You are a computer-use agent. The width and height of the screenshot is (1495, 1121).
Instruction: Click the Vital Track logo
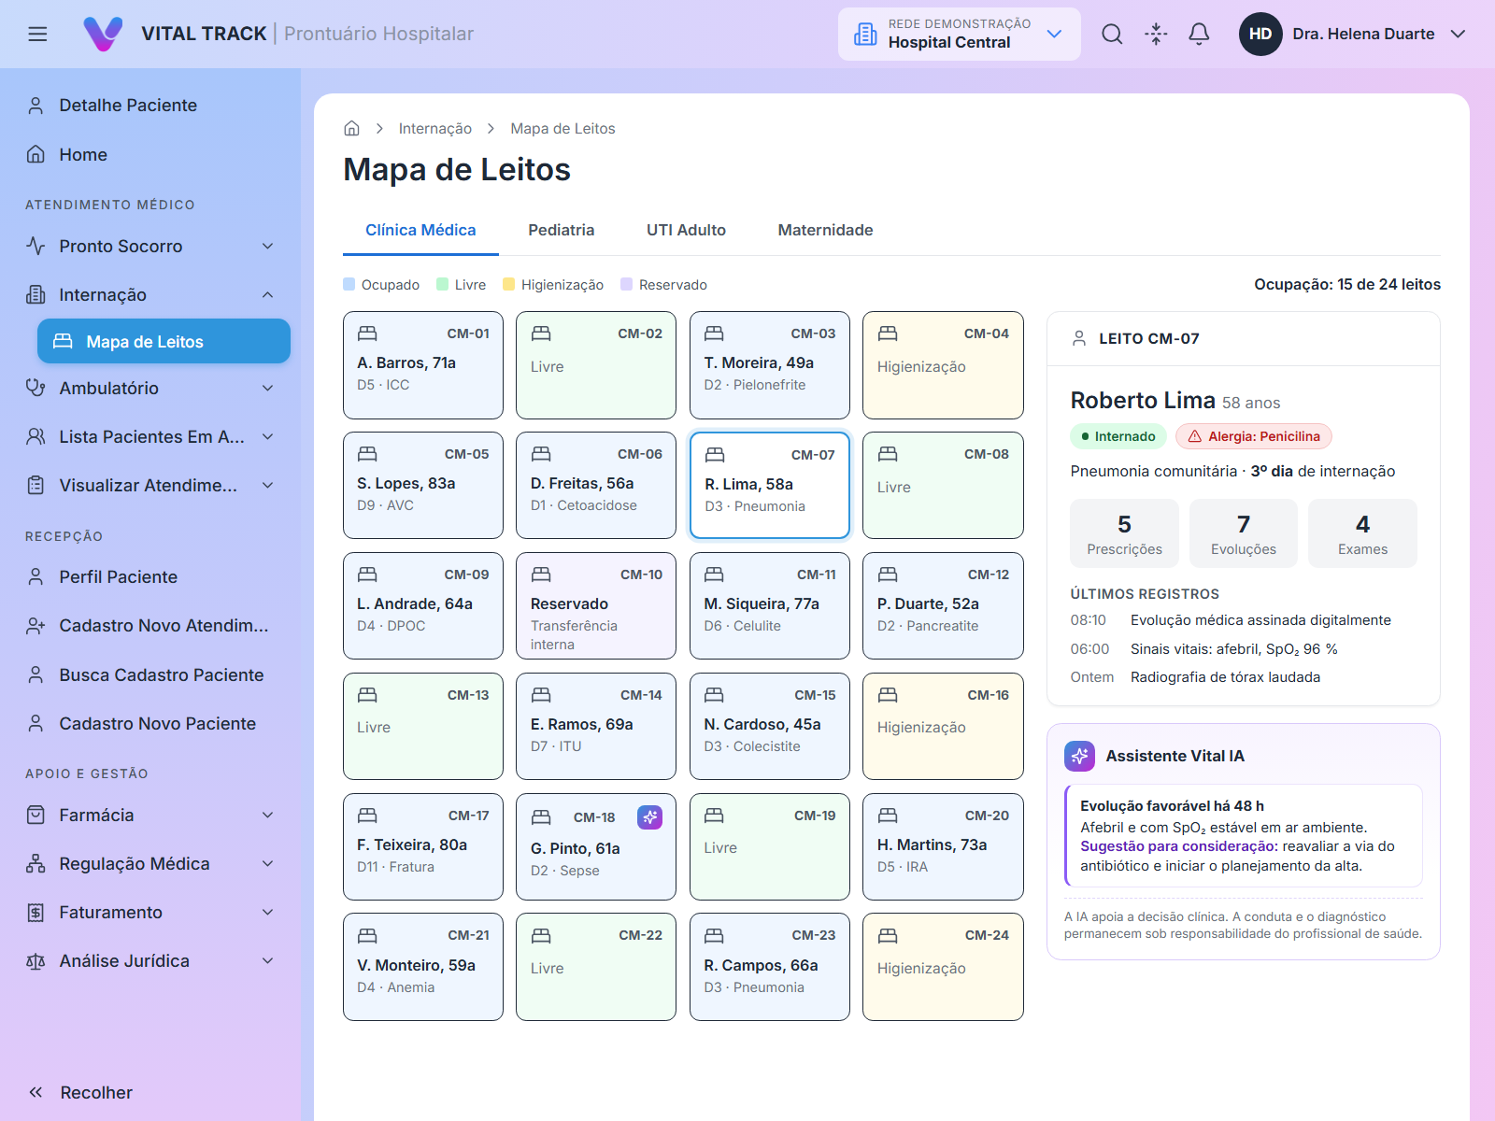(103, 35)
